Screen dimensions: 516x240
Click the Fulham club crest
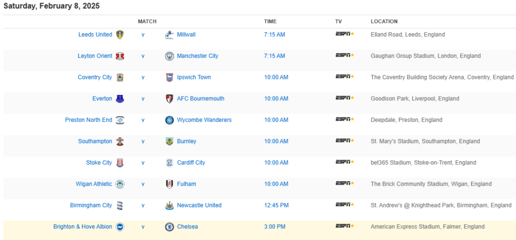tap(169, 184)
